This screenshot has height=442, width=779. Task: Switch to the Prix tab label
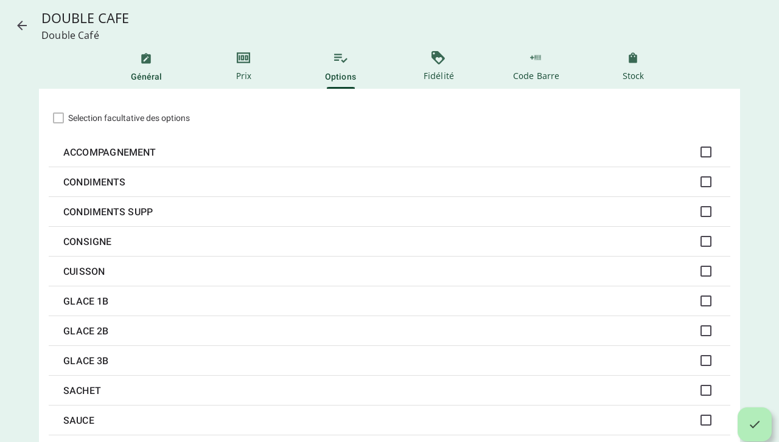243,76
